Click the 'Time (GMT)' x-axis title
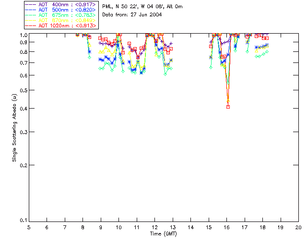 pos(164,234)
